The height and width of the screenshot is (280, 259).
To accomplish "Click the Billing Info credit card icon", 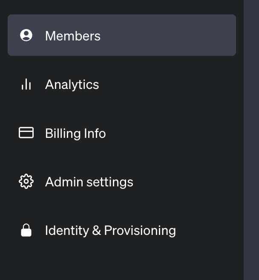I will [26, 133].
